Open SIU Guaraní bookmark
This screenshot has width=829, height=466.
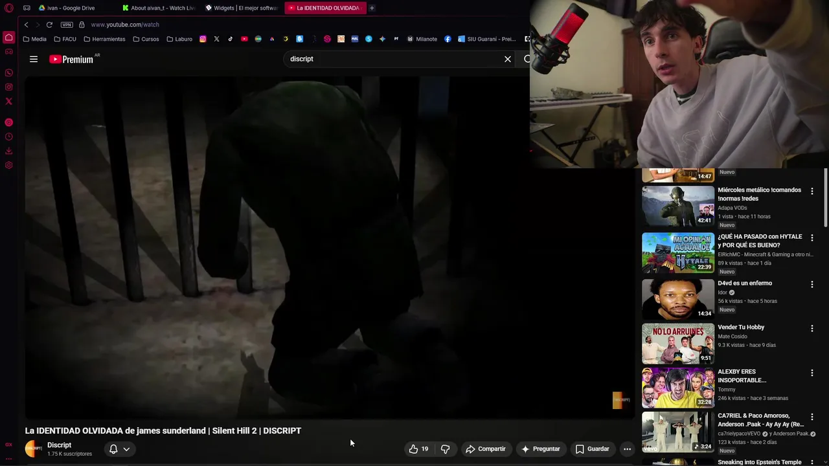pos(487,39)
